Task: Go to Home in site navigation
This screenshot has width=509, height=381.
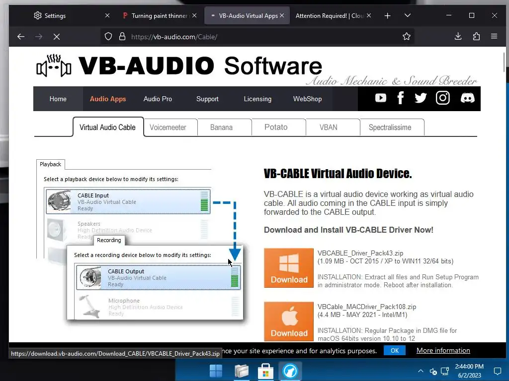Action: pos(58,99)
